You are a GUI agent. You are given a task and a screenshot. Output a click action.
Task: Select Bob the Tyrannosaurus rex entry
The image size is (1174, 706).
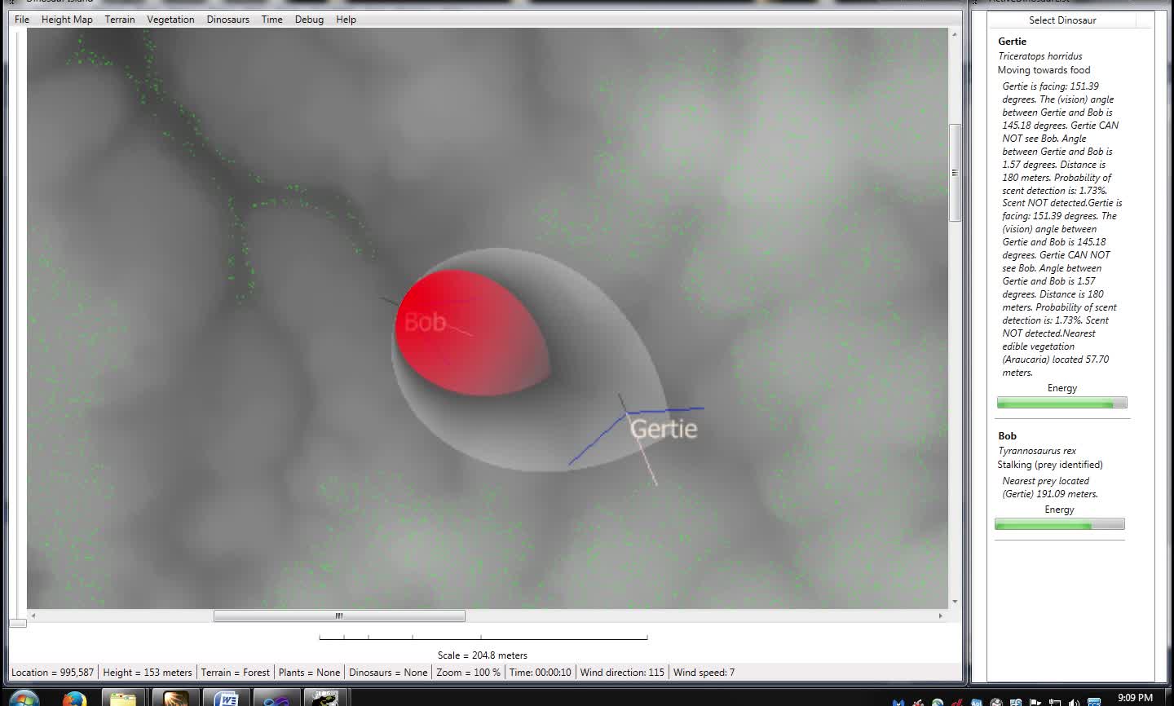[1008, 436]
